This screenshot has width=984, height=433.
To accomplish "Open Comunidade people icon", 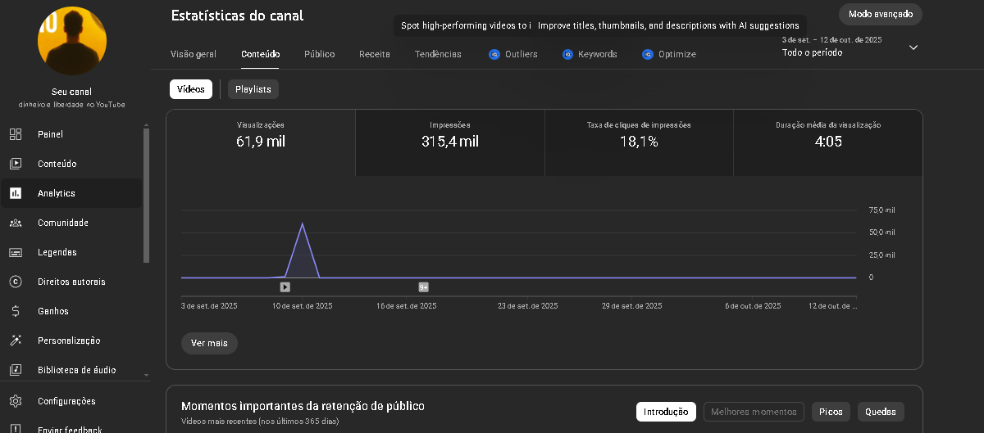I will point(16,223).
